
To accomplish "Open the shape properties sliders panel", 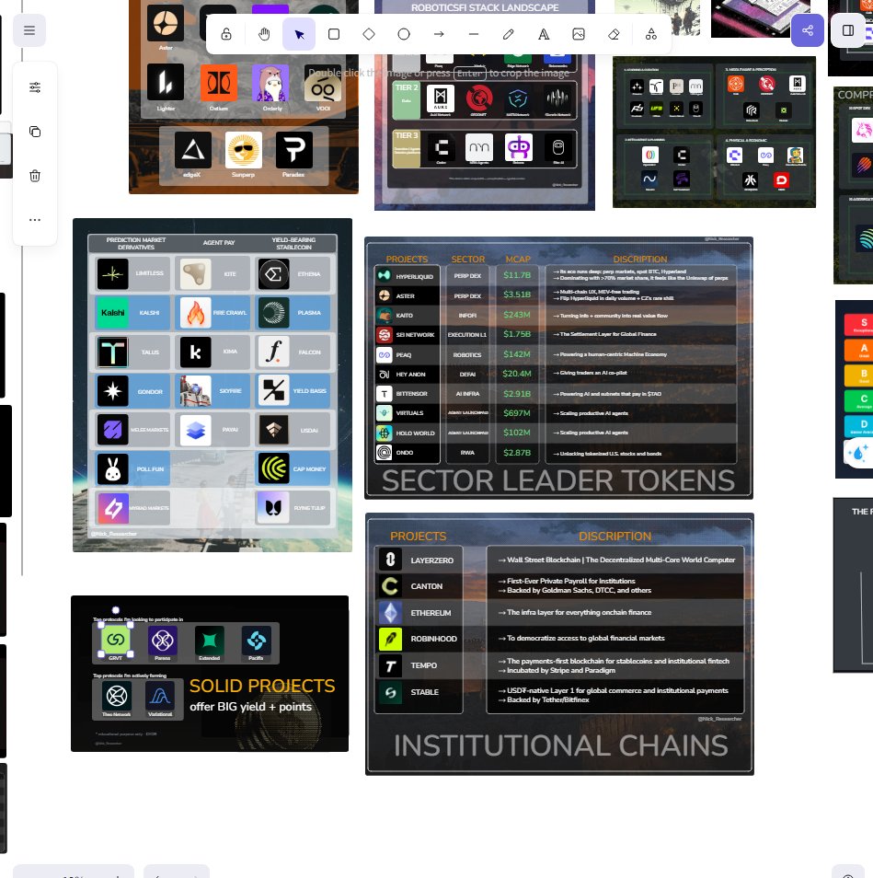I will (x=35, y=87).
